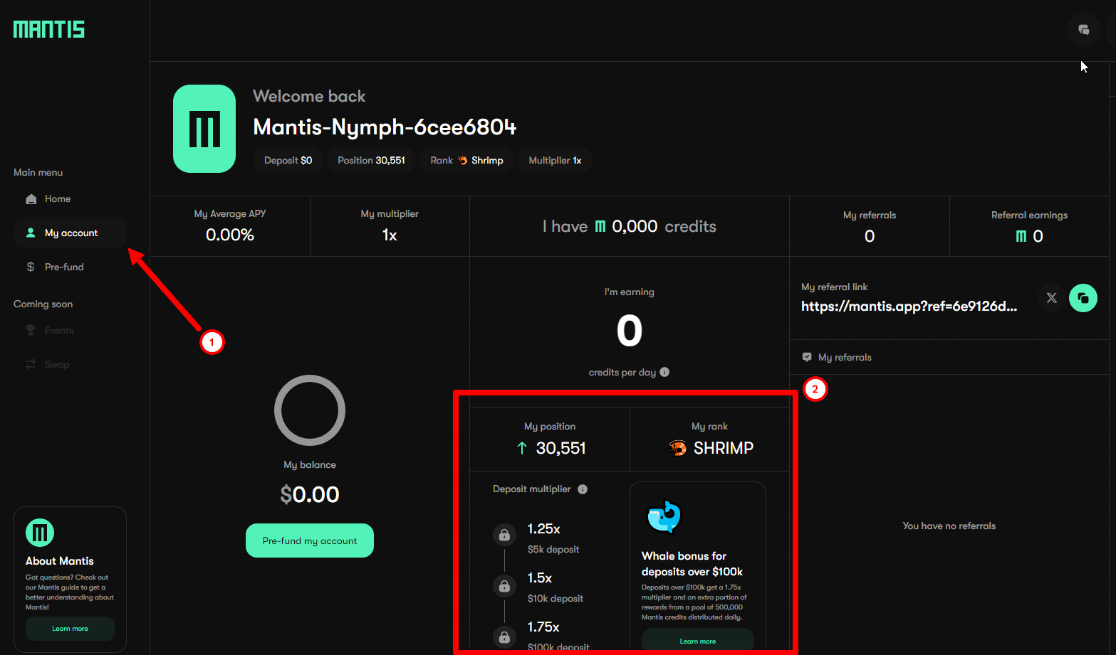Go to Home in the main menu
1116x655 pixels.
[x=70, y=199]
